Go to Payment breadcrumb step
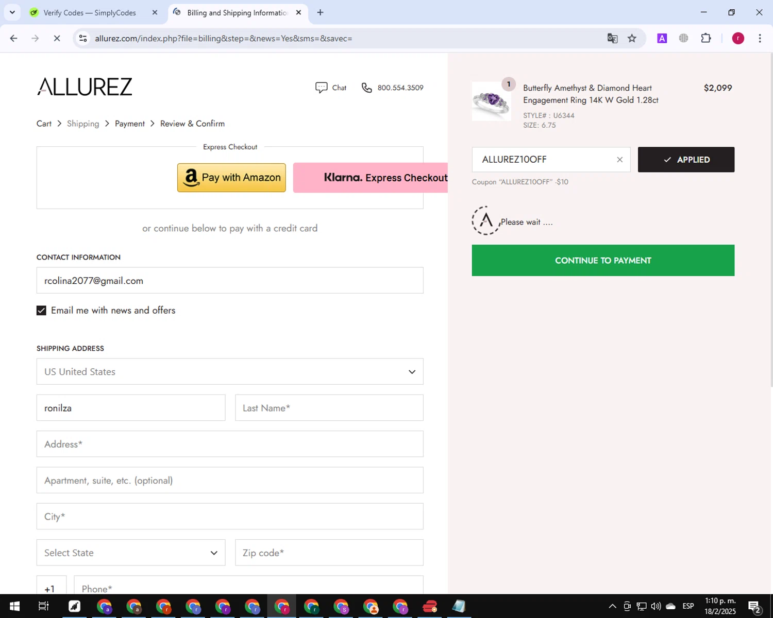The height and width of the screenshot is (618, 773). [130, 124]
